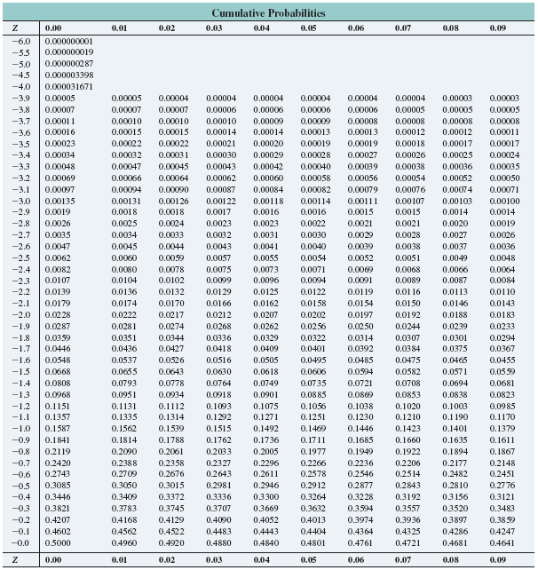Click the value 0.0985 in row −1.2
The height and width of the screenshot is (570, 538).
tap(502, 407)
